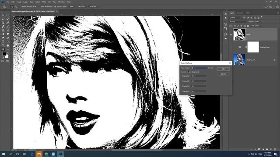Viewport: 280px width, 157px height.
Task: Select the Type tool
Action: pyautogui.click(x=3, y=42)
